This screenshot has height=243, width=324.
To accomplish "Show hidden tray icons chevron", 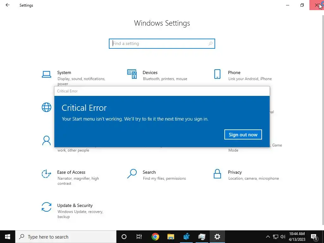I will [268, 237].
